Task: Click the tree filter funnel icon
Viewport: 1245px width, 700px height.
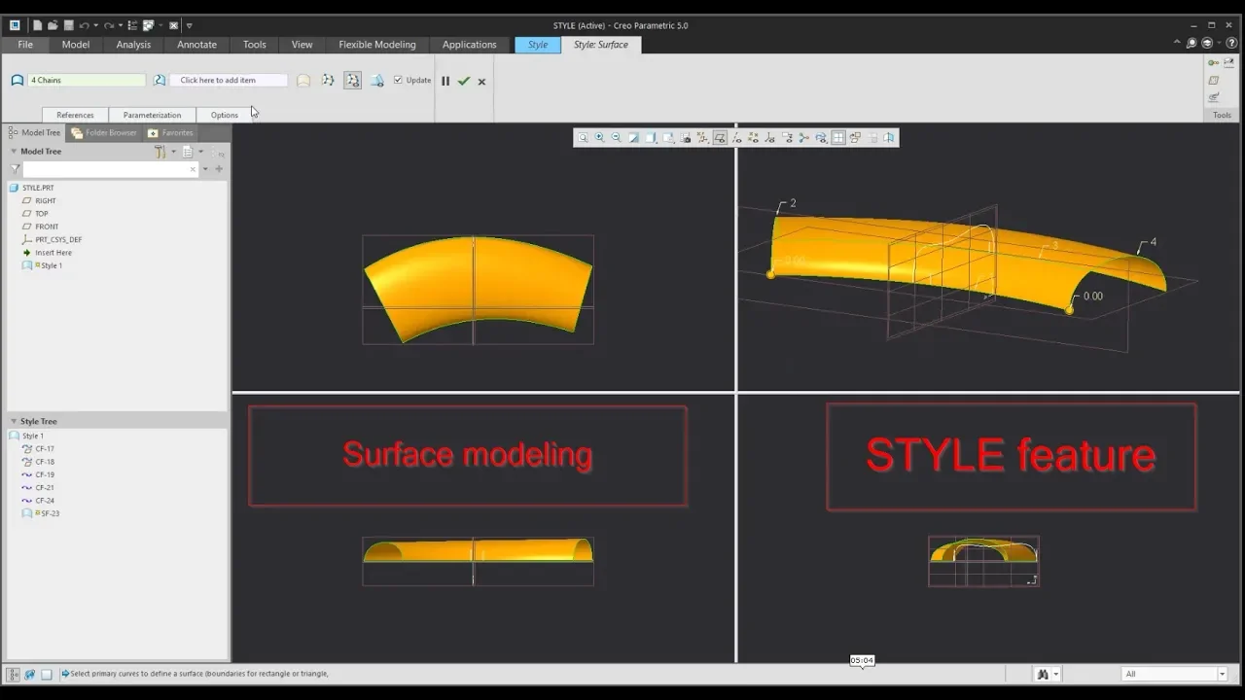Action: coord(16,169)
